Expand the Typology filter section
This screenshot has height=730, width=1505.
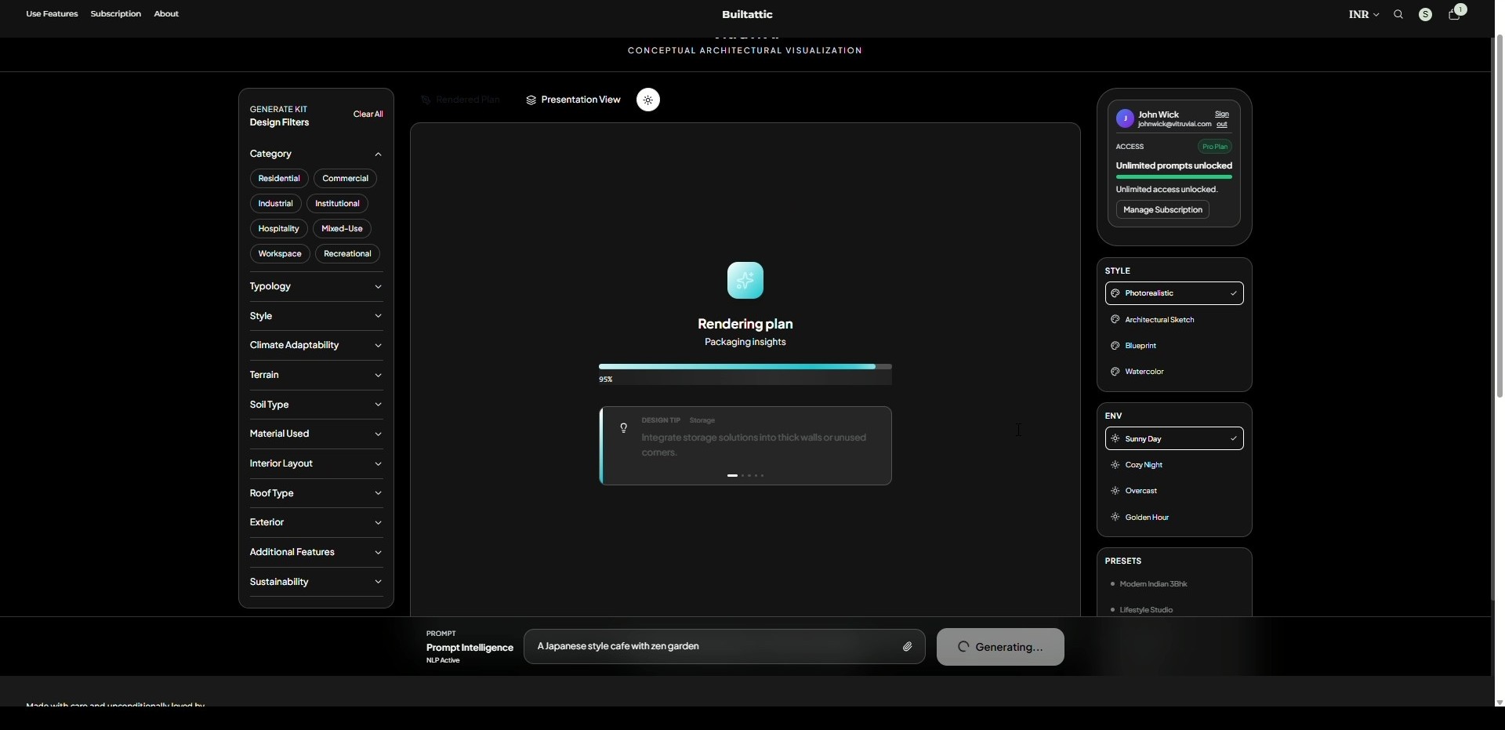[315, 287]
